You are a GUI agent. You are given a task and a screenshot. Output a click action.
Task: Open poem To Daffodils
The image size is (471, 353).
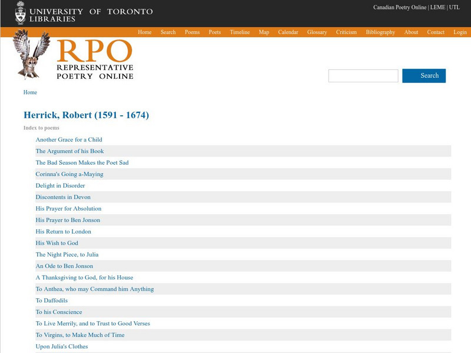coord(51,301)
